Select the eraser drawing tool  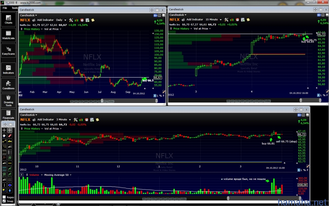coord(10,136)
